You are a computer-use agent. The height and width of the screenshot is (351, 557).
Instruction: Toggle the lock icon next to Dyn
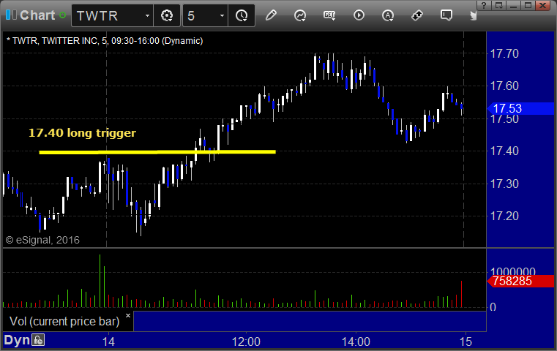click(x=38, y=340)
